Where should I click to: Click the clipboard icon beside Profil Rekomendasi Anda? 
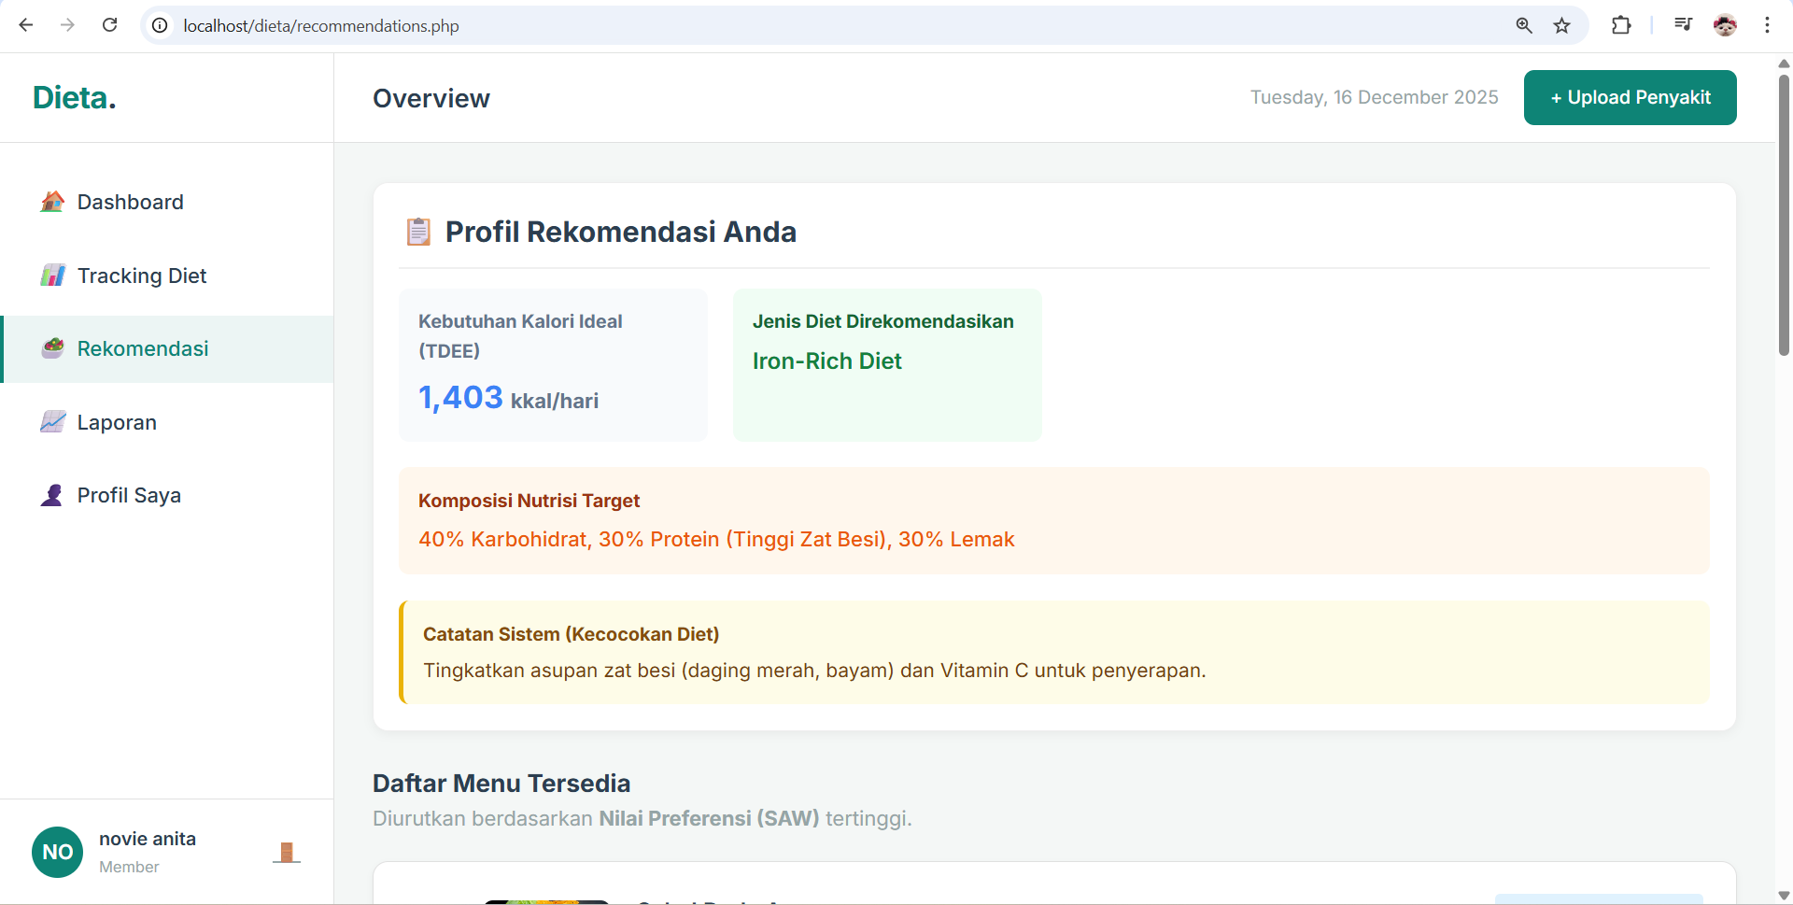(418, 232)
